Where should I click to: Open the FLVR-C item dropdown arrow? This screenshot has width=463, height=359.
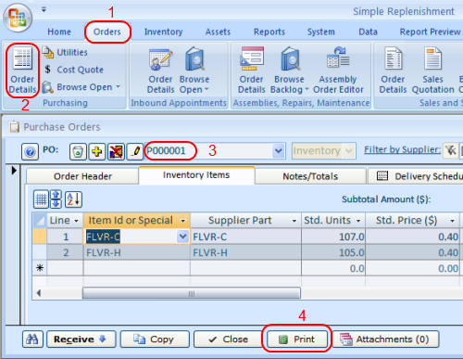coord(183,237)
